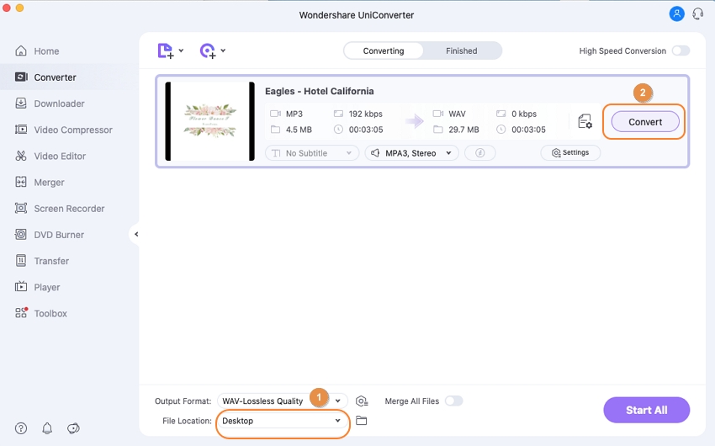This screenshot has width=715, height=446.
Task: Collapse the left sidebar with arrow handle
Action: [136, 234]
